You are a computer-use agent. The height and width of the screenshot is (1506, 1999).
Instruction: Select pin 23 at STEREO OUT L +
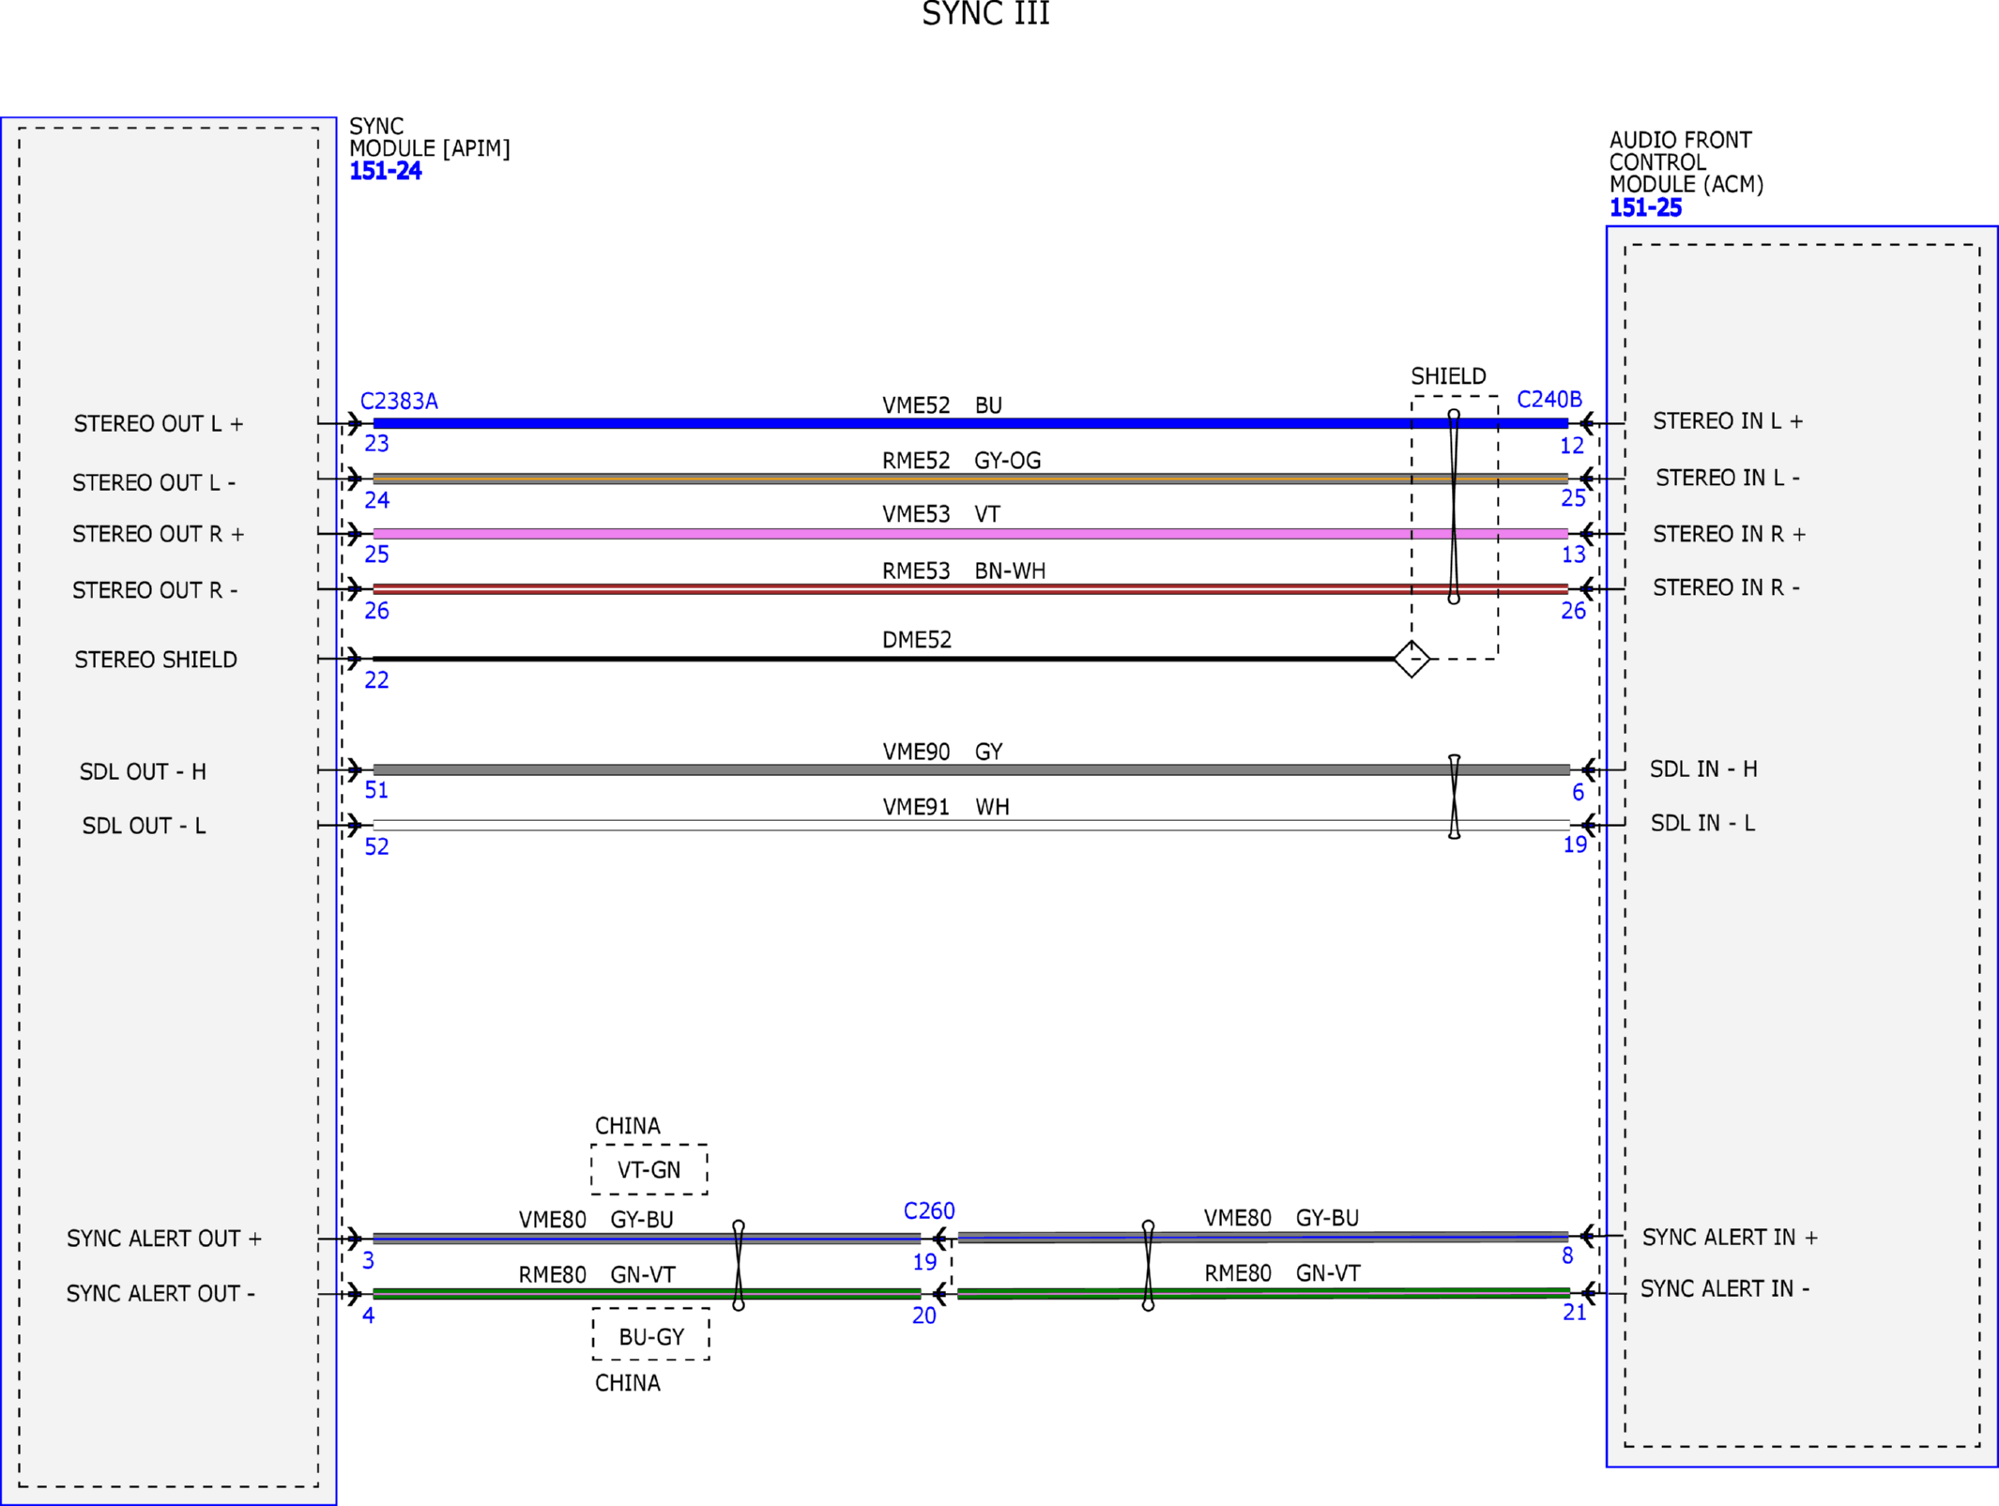[x=376, y=443]
